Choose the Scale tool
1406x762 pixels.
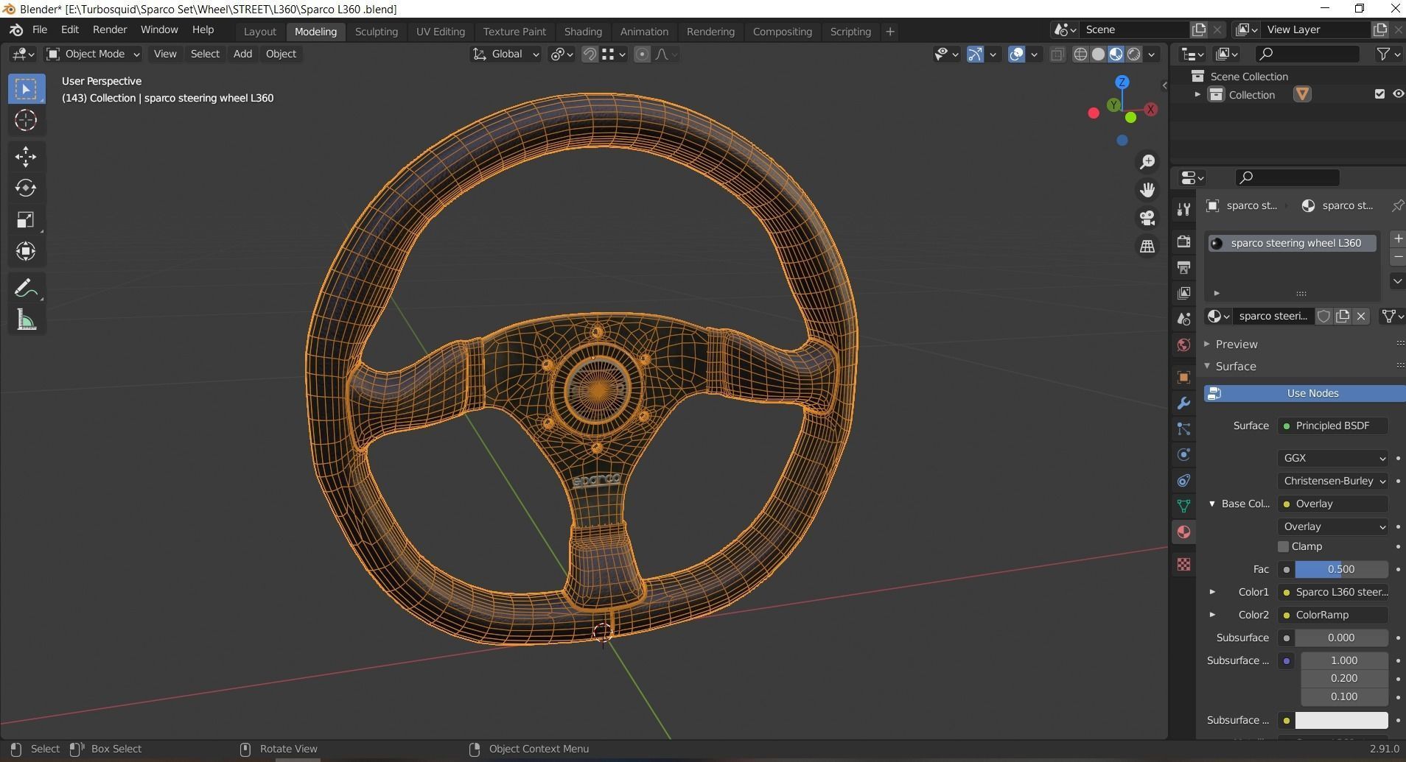26,220
